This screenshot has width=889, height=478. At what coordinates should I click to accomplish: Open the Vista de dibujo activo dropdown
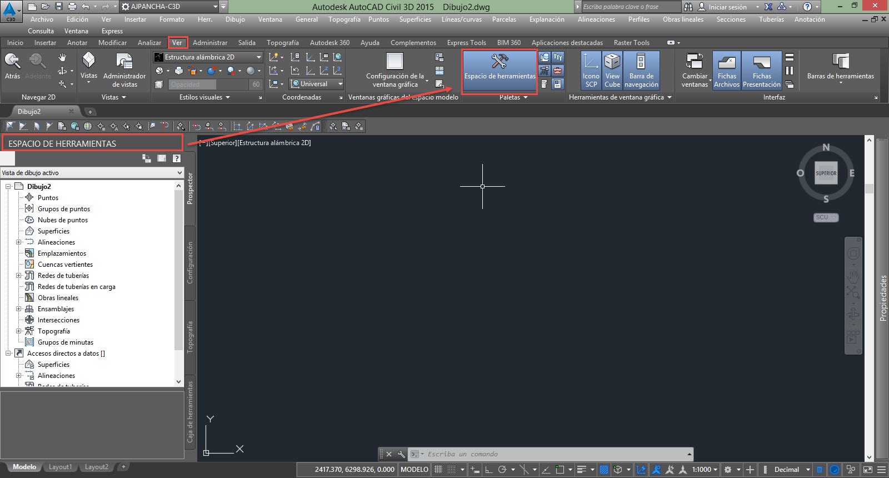click(92, 173)
